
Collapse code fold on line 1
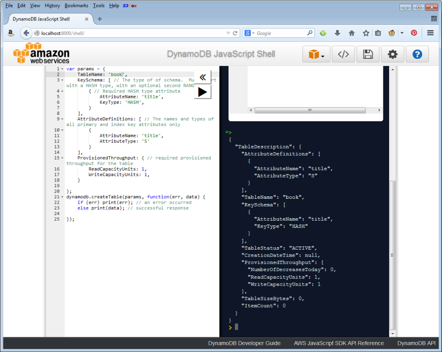[x=62, y=69]
